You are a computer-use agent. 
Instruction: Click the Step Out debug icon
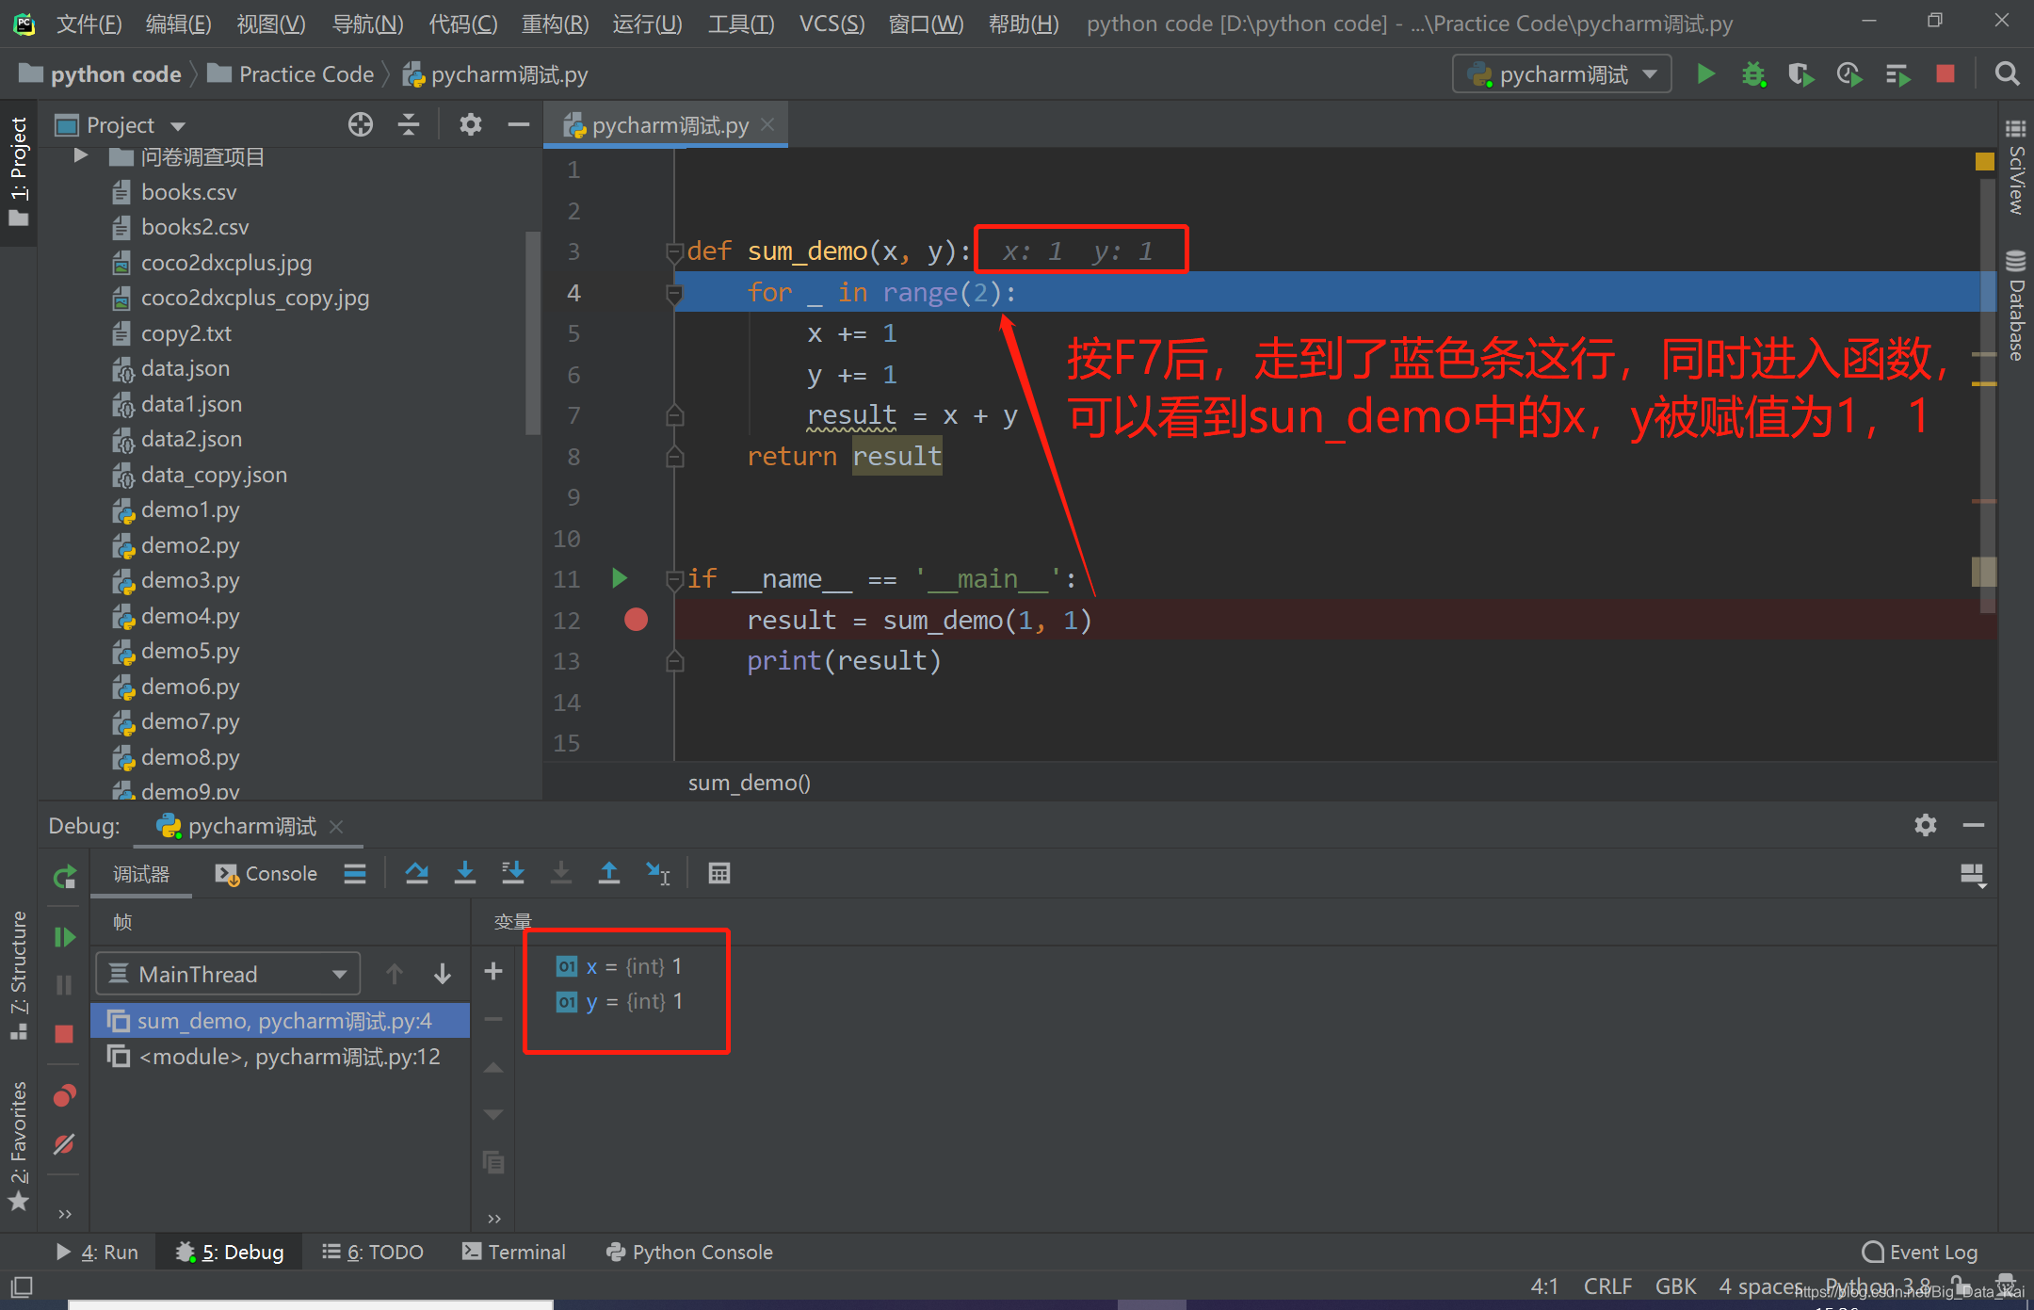click(x=609, y=874)
